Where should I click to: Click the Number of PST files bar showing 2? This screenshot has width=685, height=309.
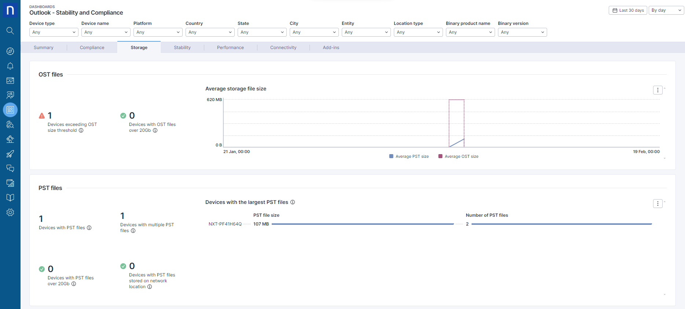pos(562,224)
